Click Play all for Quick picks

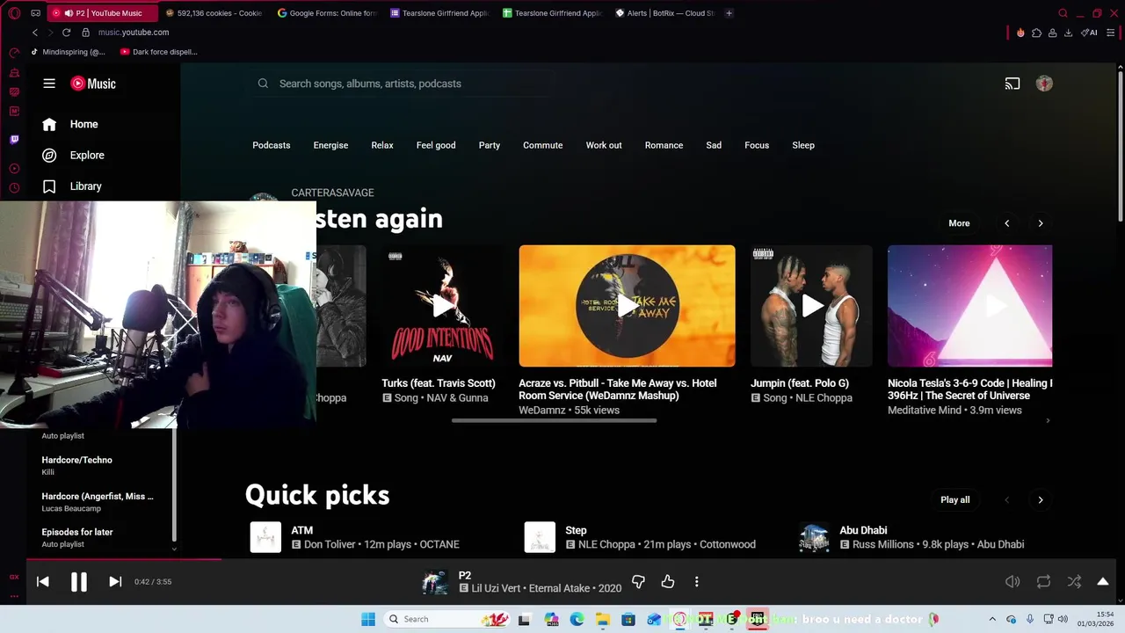coord(955,499)
